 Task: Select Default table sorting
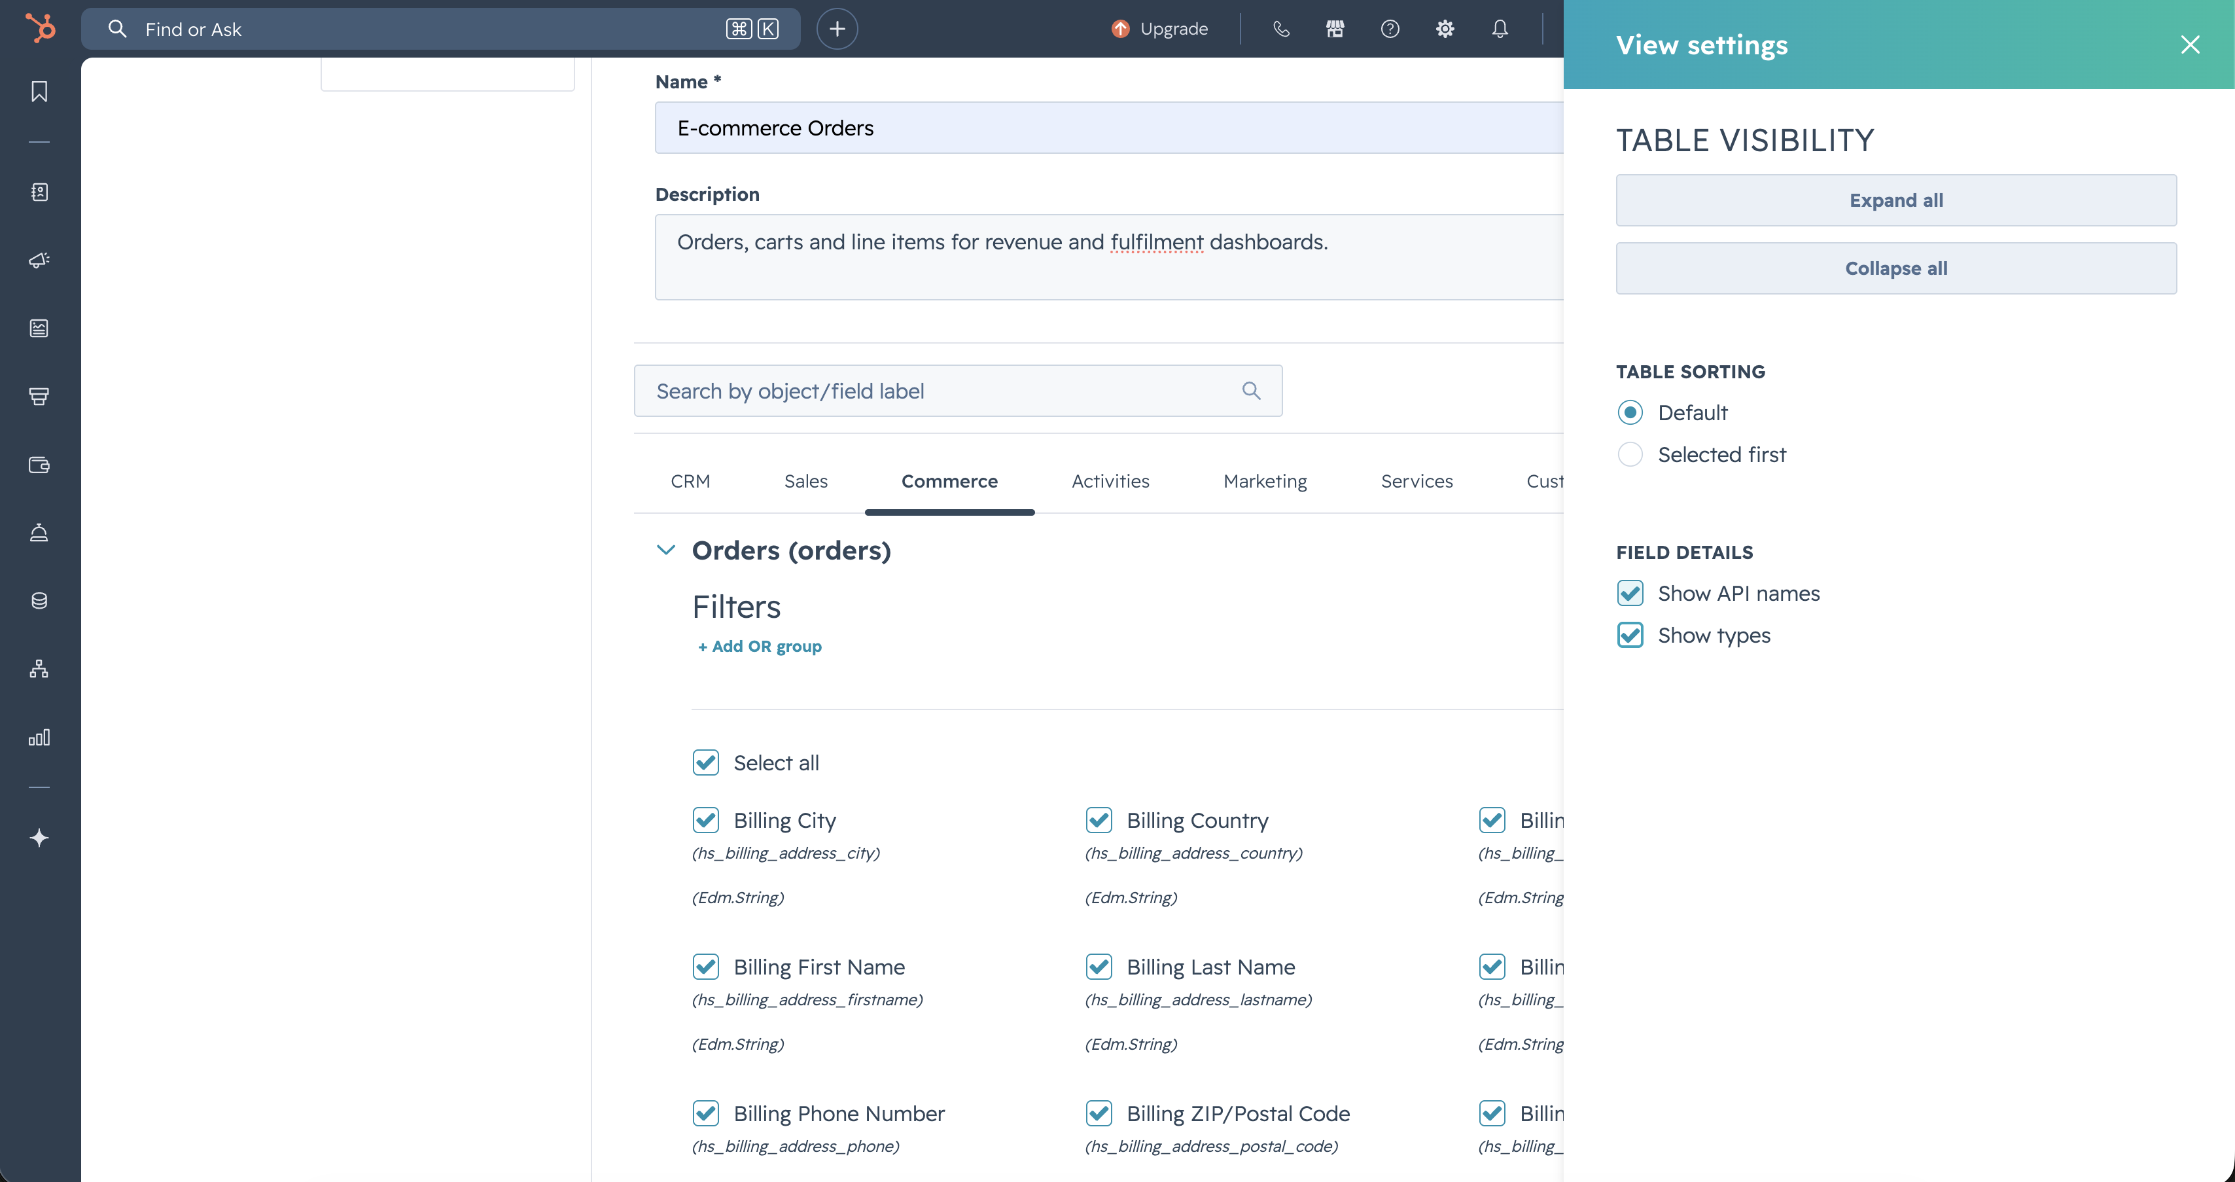pos(1630,412)
